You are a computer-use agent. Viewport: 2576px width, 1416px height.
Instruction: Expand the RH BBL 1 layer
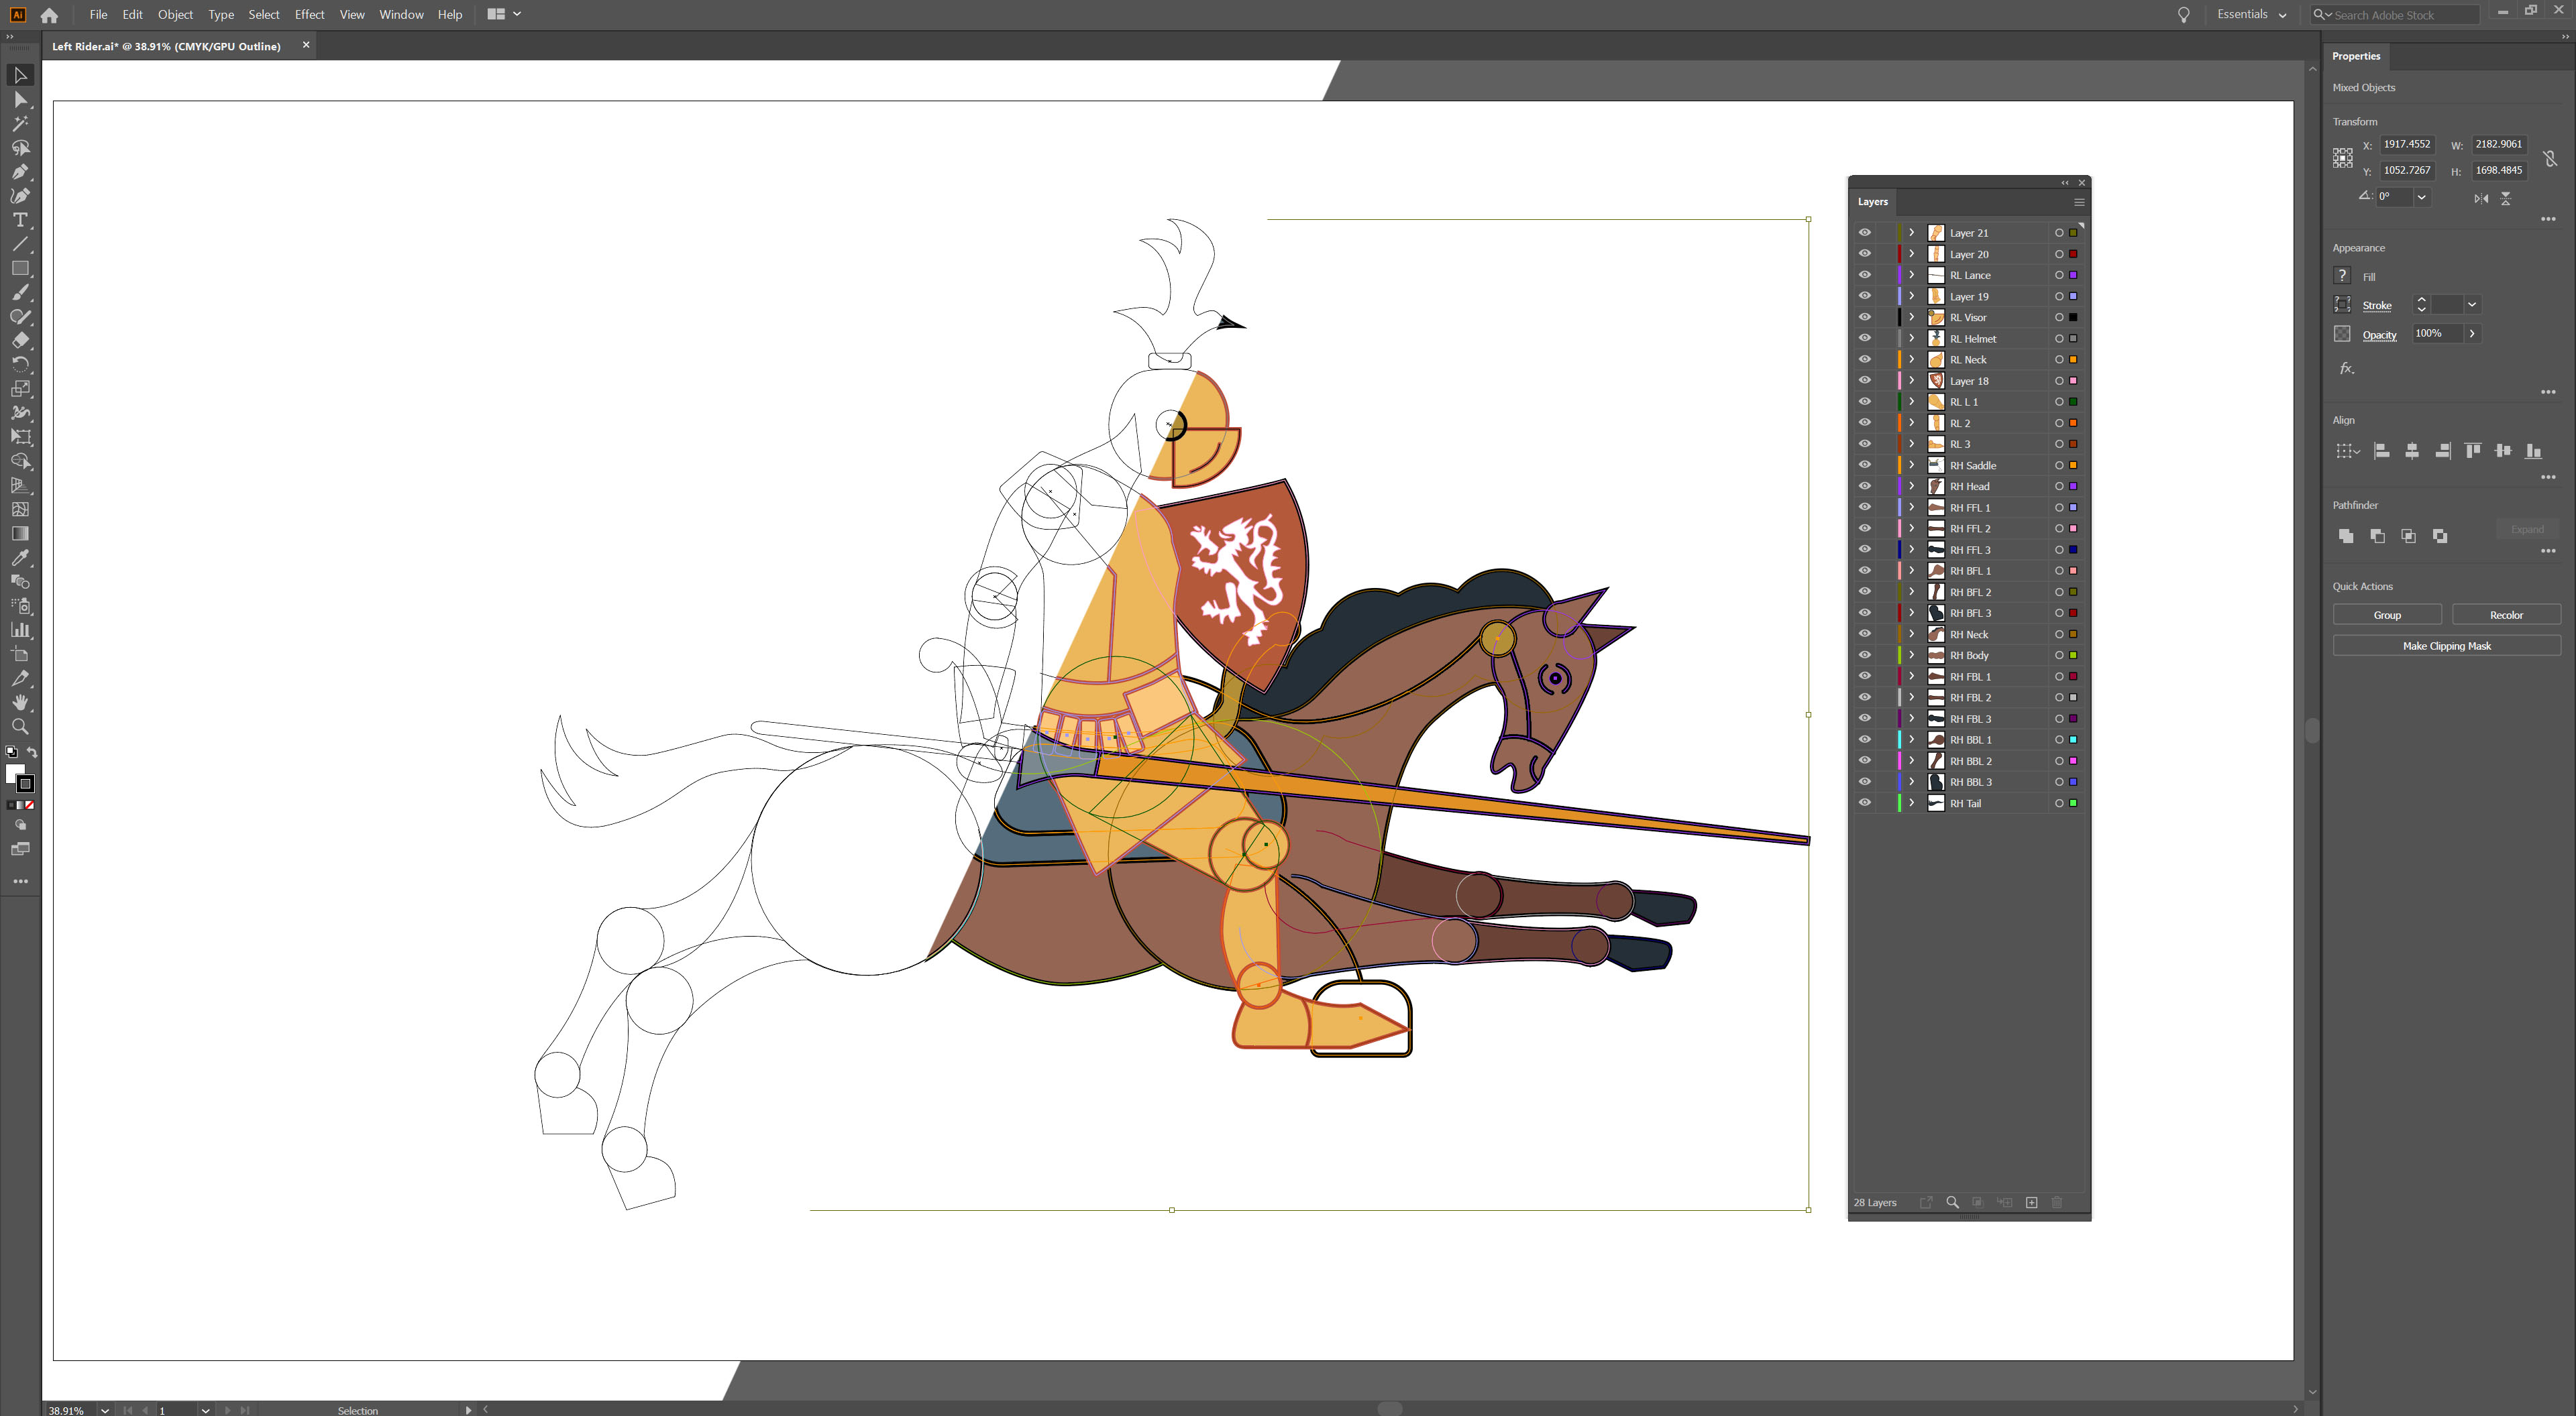click(x=1911, y=740)
